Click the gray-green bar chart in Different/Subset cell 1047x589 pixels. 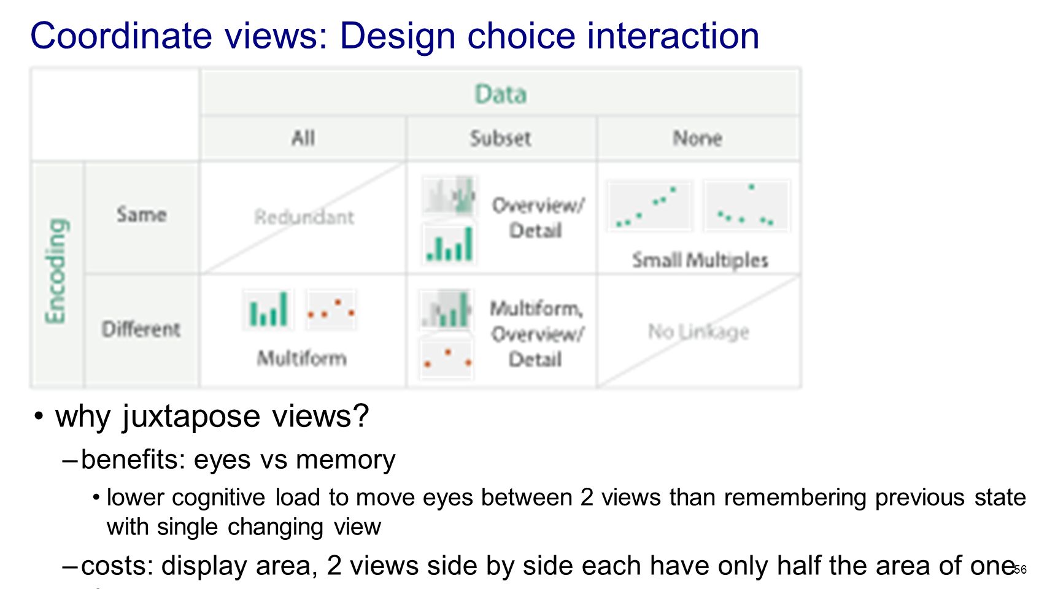(x=446, y=310)
